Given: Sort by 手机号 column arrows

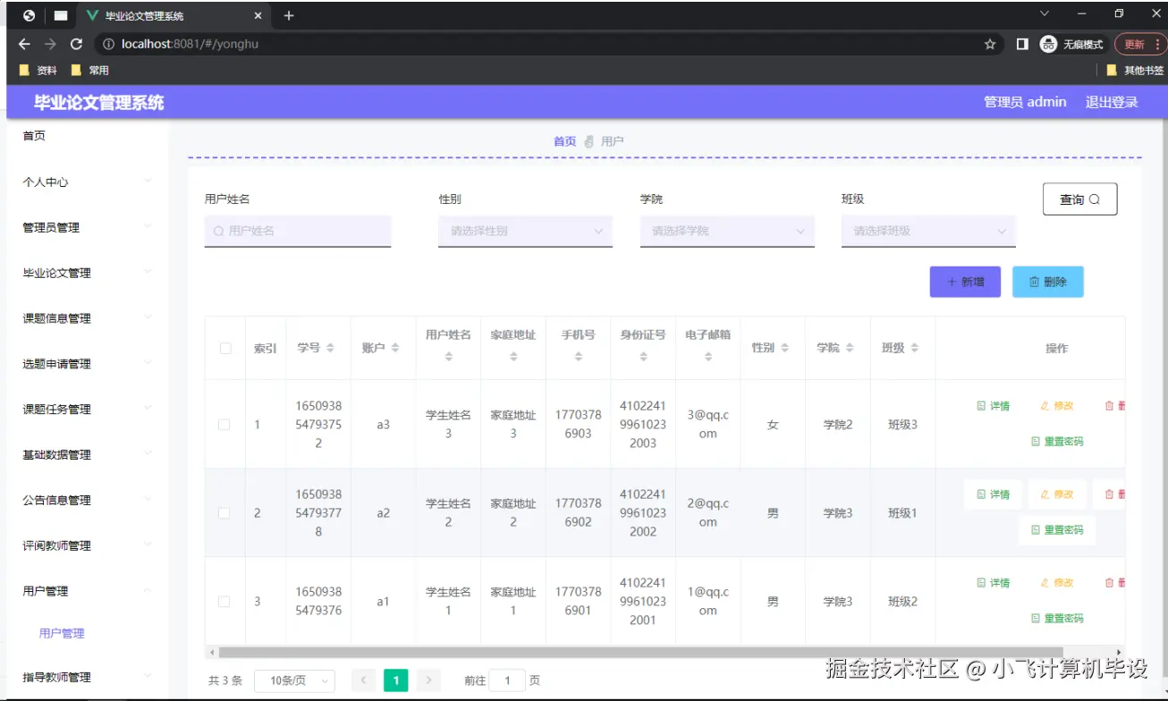Looking at the screenshot, I should [x=578, y=357].
